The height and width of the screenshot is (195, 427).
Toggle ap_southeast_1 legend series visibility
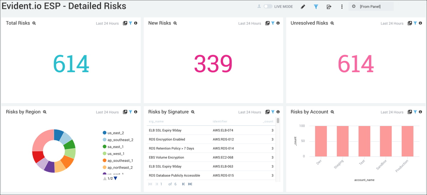tap(120, 161)
